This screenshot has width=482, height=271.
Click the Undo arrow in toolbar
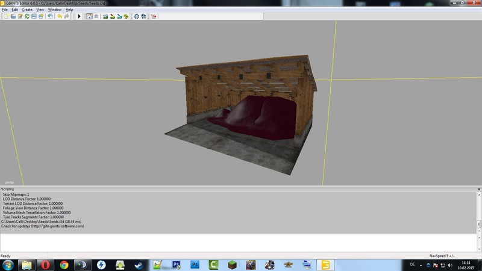tap(59, 16)
